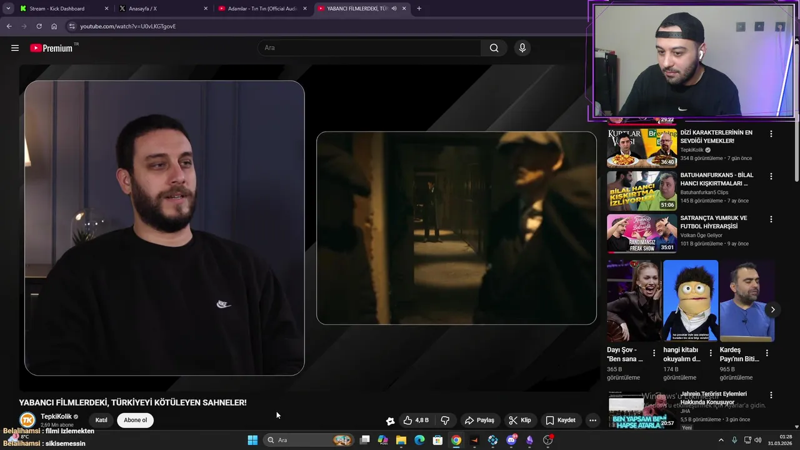The image size is (800, 450).
Task: Open File Explorer from the taskbar
Action: [x=401, y=440]
